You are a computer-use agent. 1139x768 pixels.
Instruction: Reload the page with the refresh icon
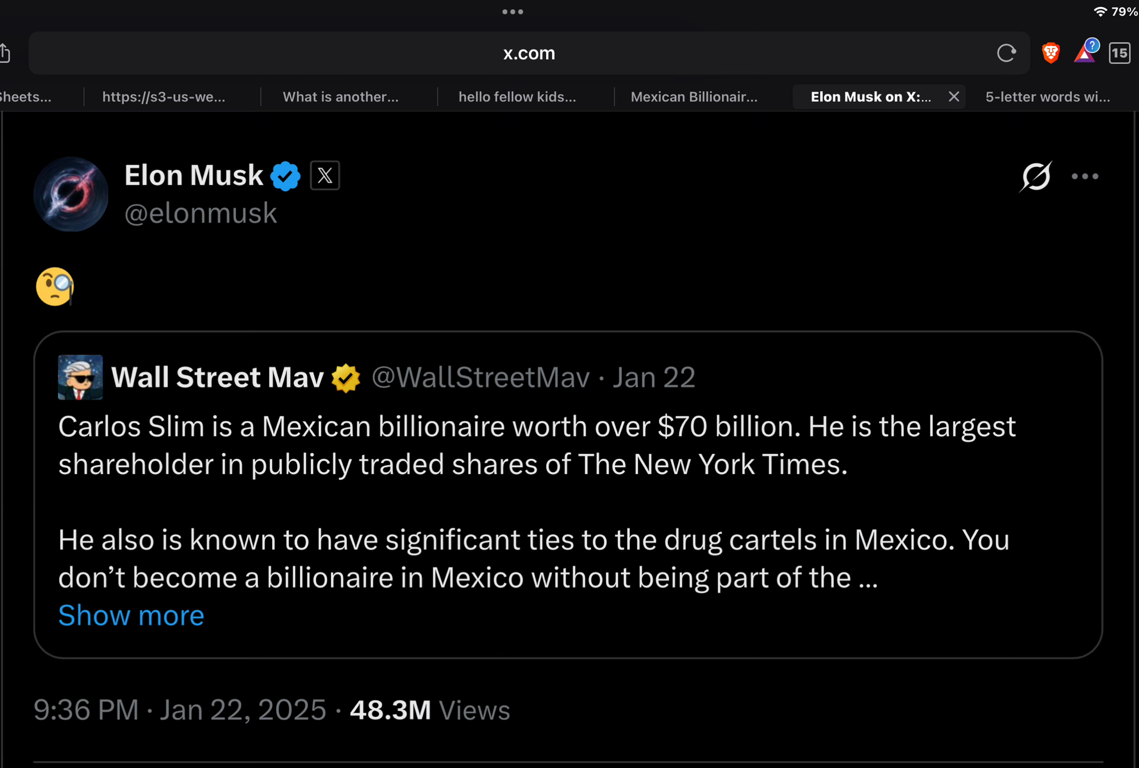coord(1006,53)
